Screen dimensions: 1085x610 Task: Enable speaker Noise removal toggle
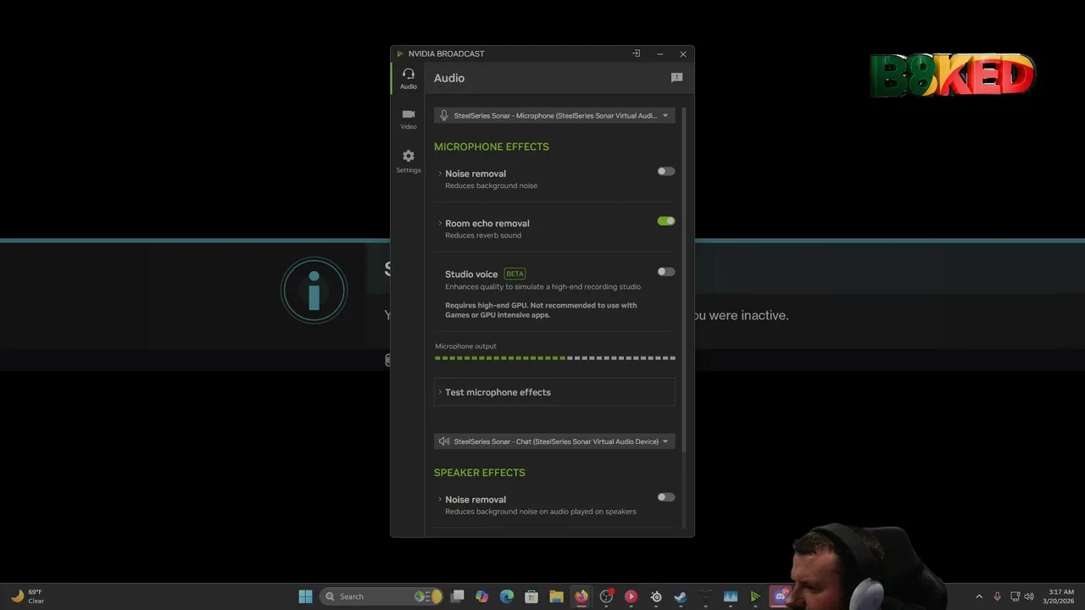pyautogui.click(x=666, y=497)
